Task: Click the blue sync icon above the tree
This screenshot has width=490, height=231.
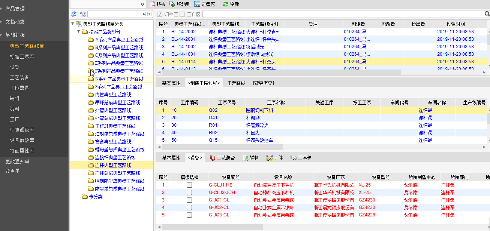Action: 74,14
